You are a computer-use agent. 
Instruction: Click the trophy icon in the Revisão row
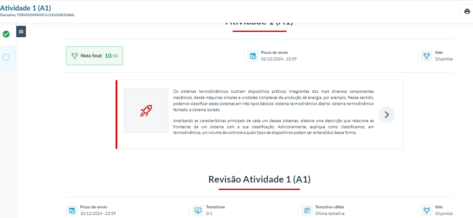pos(426,210)
